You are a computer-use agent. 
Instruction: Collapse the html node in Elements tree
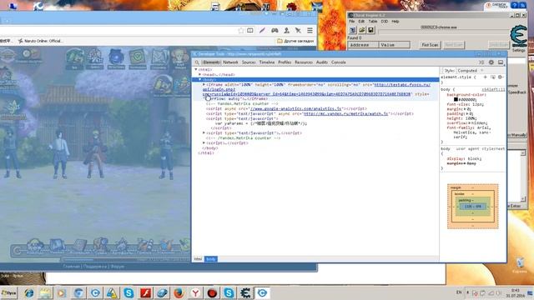point(196,69)
